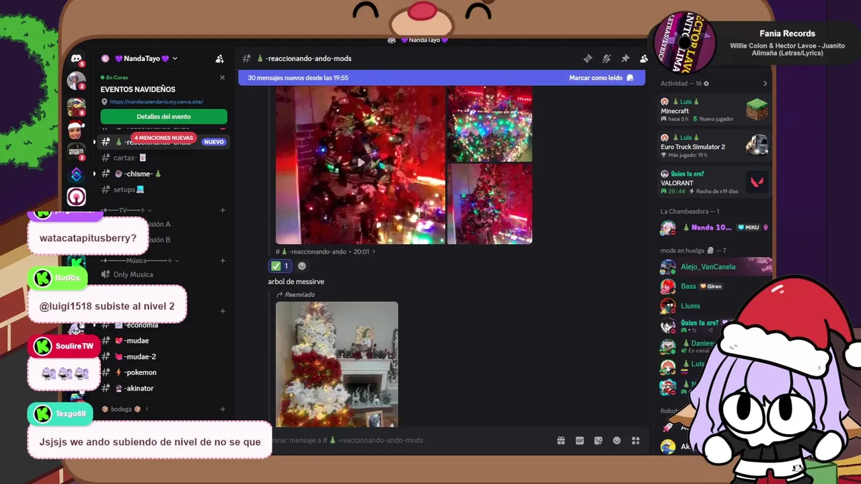Open the apps icon in message bar
Image resolution: width=861 pixels, height=484 pixels.
(x=636, y=440)
